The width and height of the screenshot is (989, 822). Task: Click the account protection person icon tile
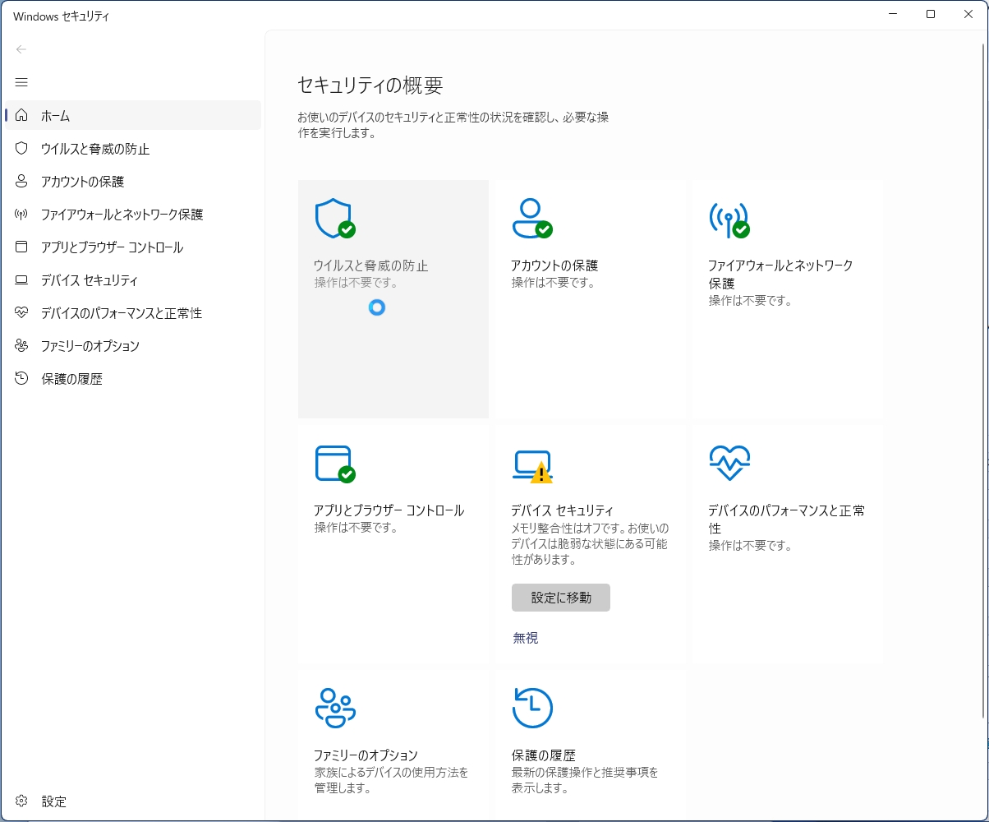coord(531,219)
